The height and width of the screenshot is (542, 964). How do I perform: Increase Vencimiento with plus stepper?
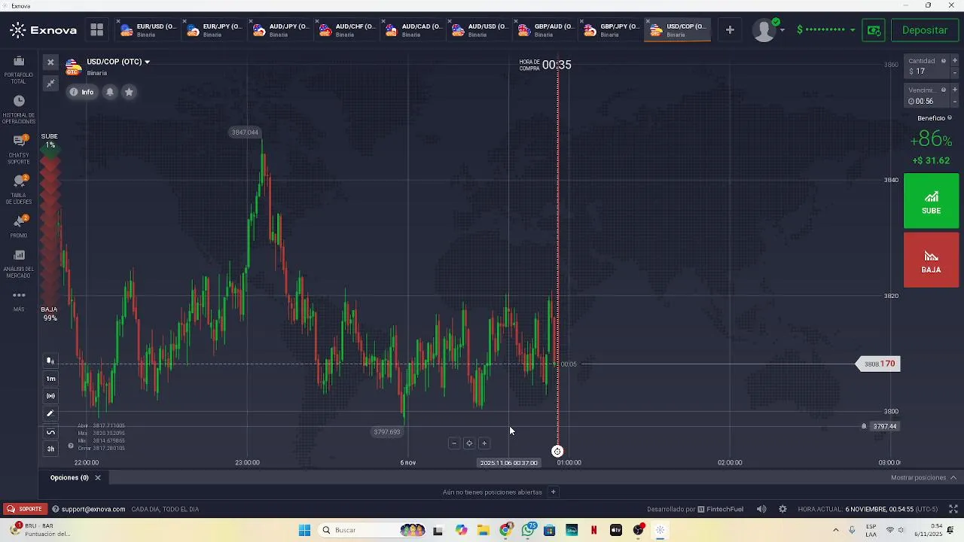click(x=955, y=90)
